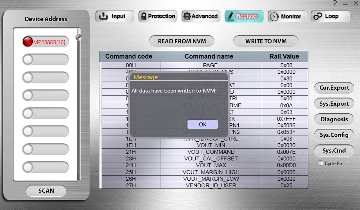Click the Diagnosis button
The width and height of the screenshot is (360, 210).
coord(334,119)
